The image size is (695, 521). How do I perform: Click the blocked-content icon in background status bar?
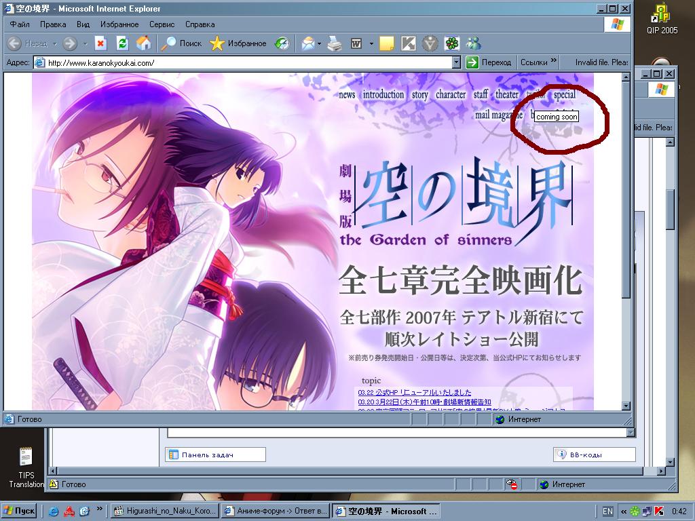point(512,484)
